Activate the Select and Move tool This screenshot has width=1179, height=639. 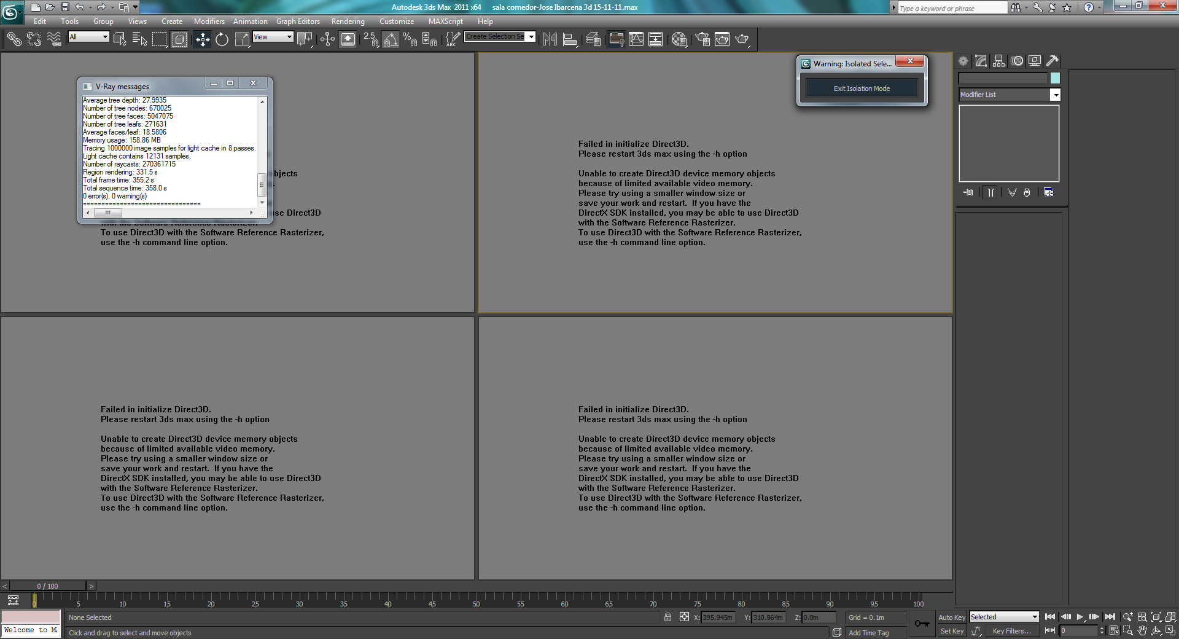pyautogui.click(x=203, y=39)
